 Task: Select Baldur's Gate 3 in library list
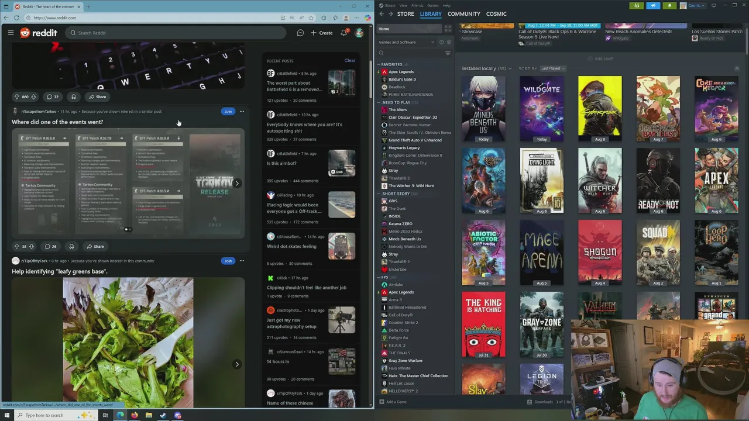click(402, 79)
